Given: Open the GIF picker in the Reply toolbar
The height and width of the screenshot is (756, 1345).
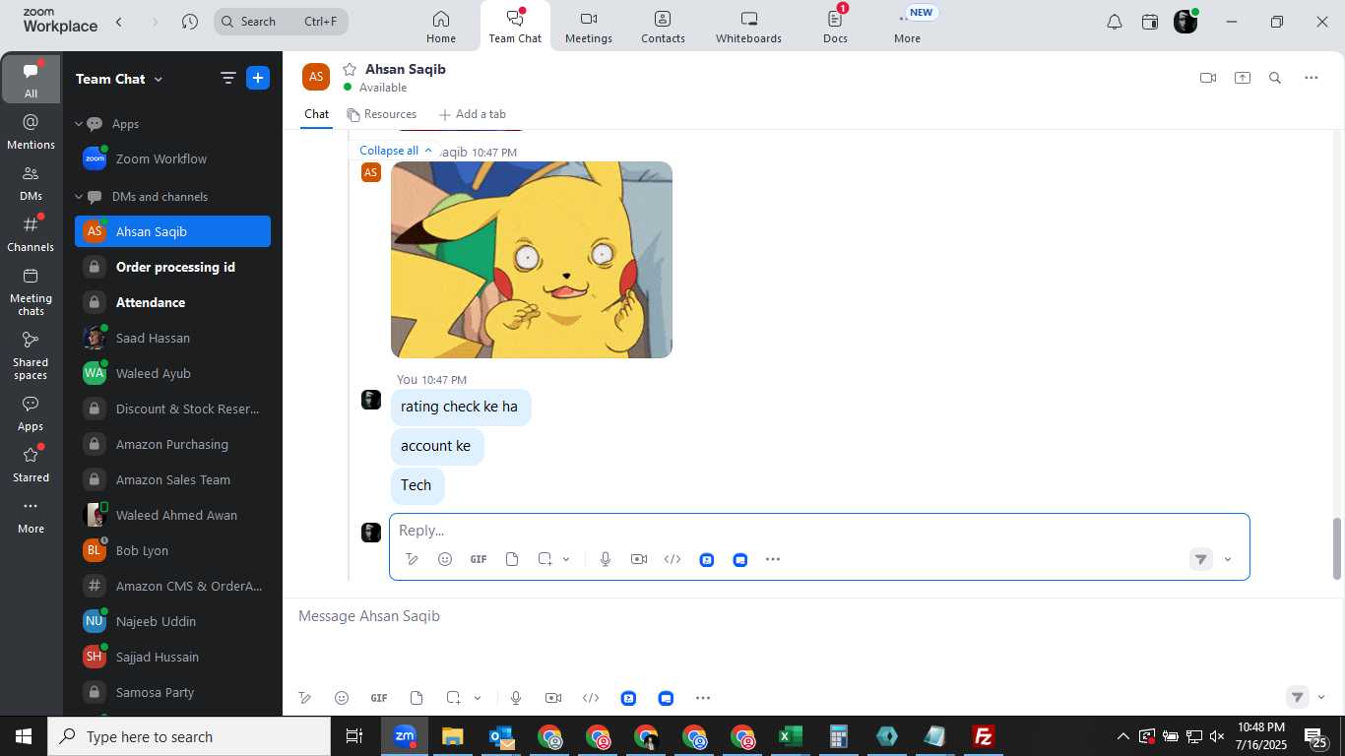Looking at the screenshot, I should tap(479, 559).
